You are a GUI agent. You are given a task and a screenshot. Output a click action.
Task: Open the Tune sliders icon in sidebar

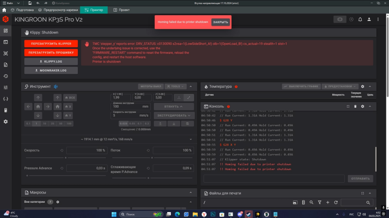coord(6,87)
